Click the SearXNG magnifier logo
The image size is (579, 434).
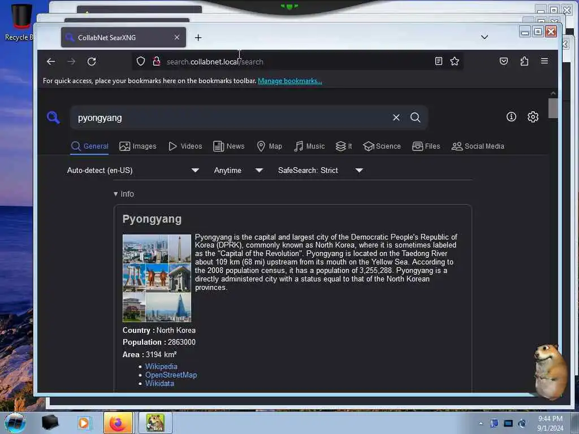53,118
